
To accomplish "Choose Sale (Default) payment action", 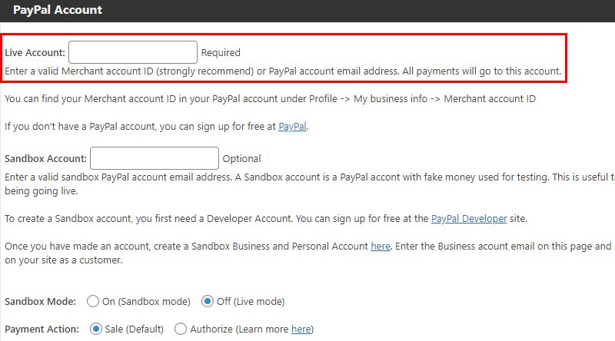I will 95,329.
